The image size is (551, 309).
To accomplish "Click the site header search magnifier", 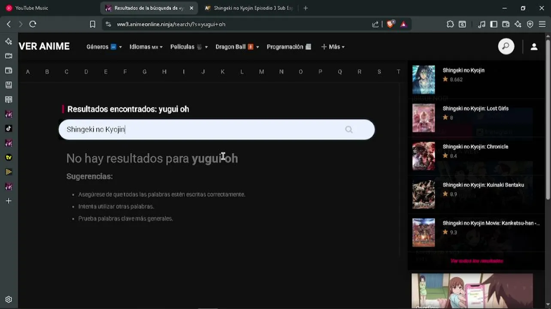I will 506,46.
